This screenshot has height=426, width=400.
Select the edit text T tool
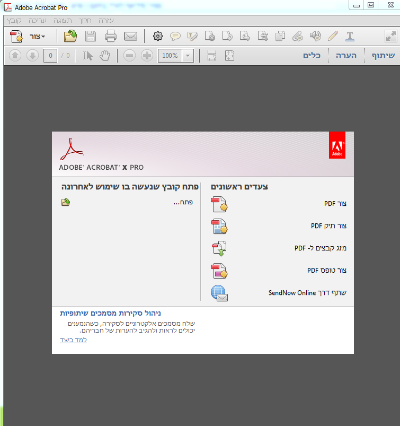click(350, 36)
